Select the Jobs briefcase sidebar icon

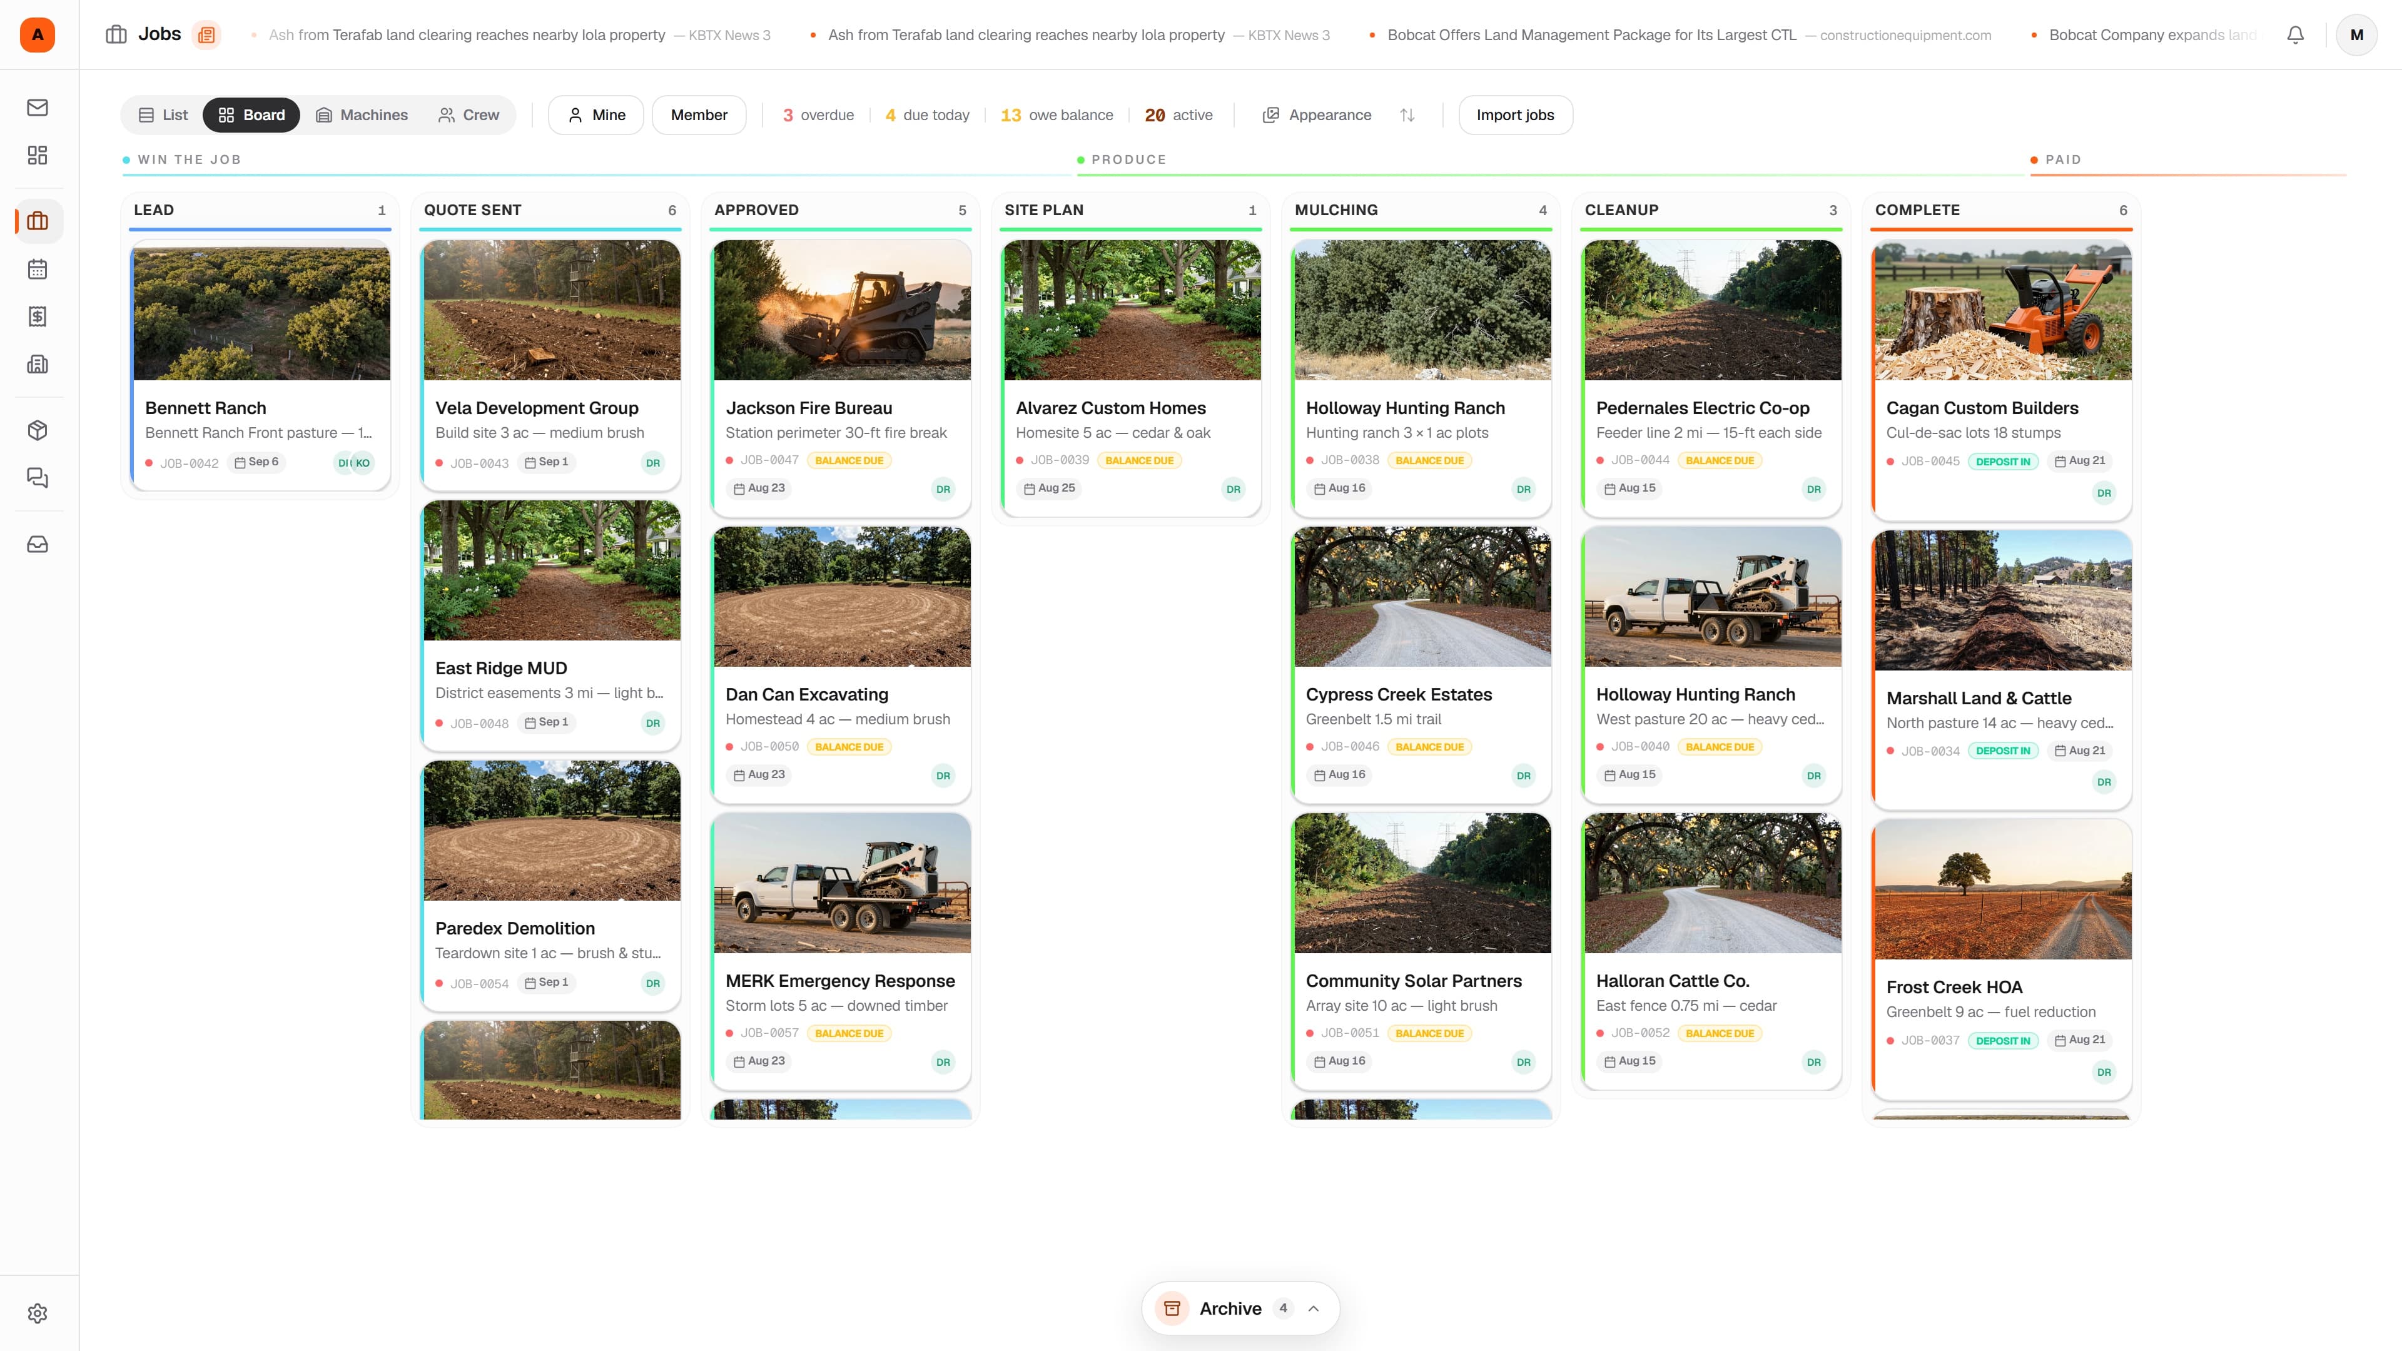point(38,221)
